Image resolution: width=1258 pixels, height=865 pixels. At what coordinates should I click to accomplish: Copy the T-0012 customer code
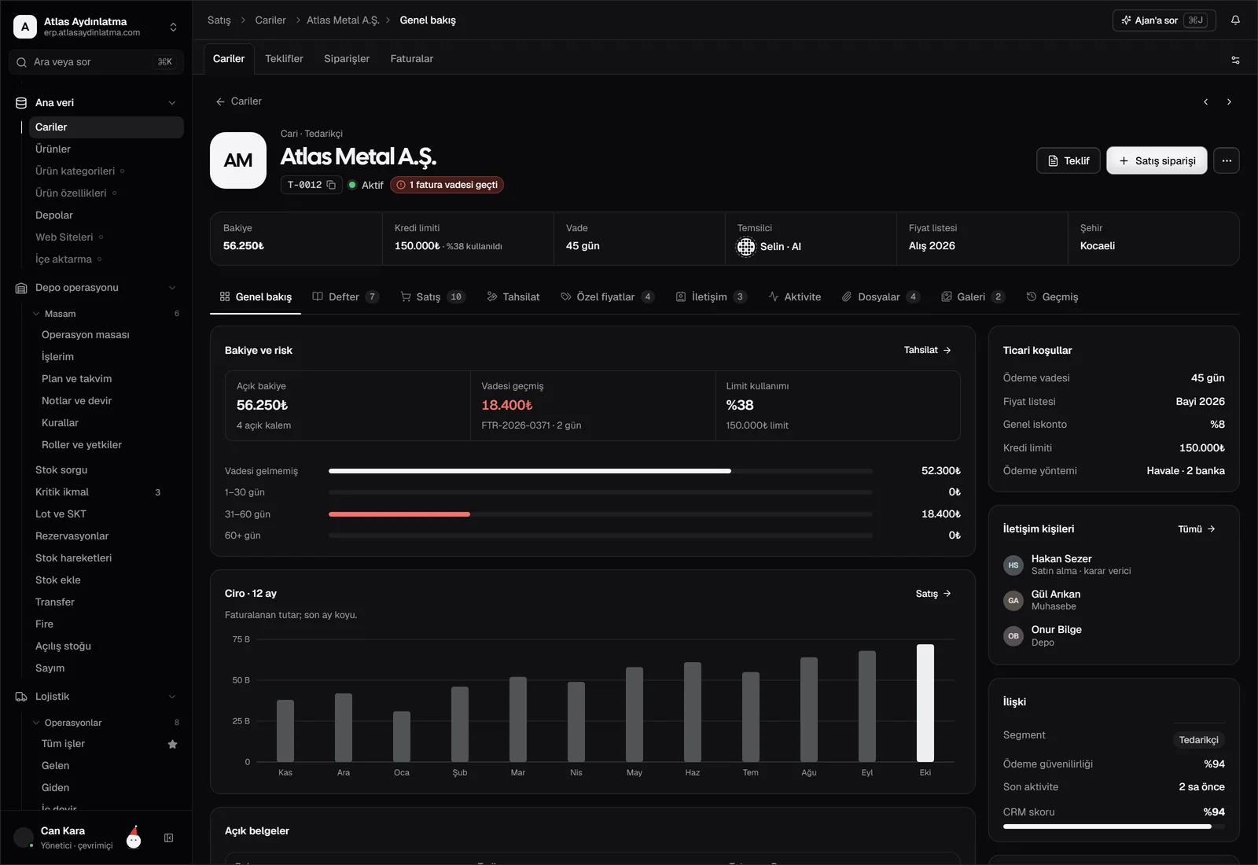click(331, 185)
